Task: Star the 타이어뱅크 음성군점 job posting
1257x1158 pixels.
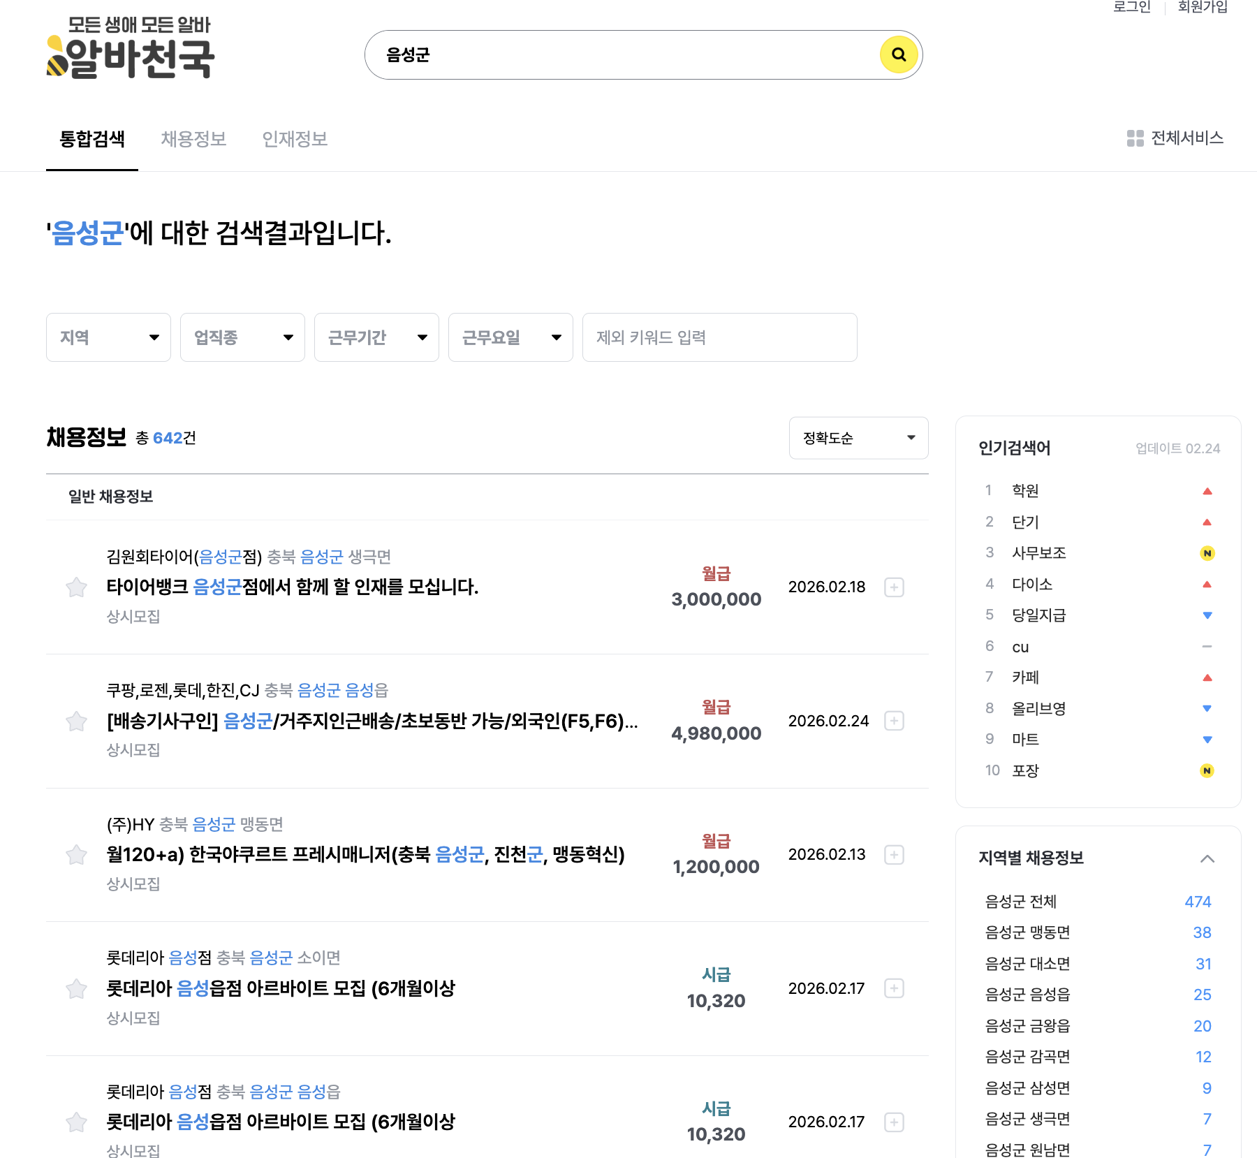Action: pyautogui.click(x=76, y=587)
